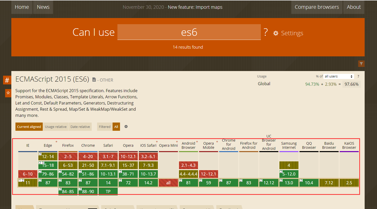Select the Filtered browsers option
Screen dimensions: 377x209
[105, 127]
